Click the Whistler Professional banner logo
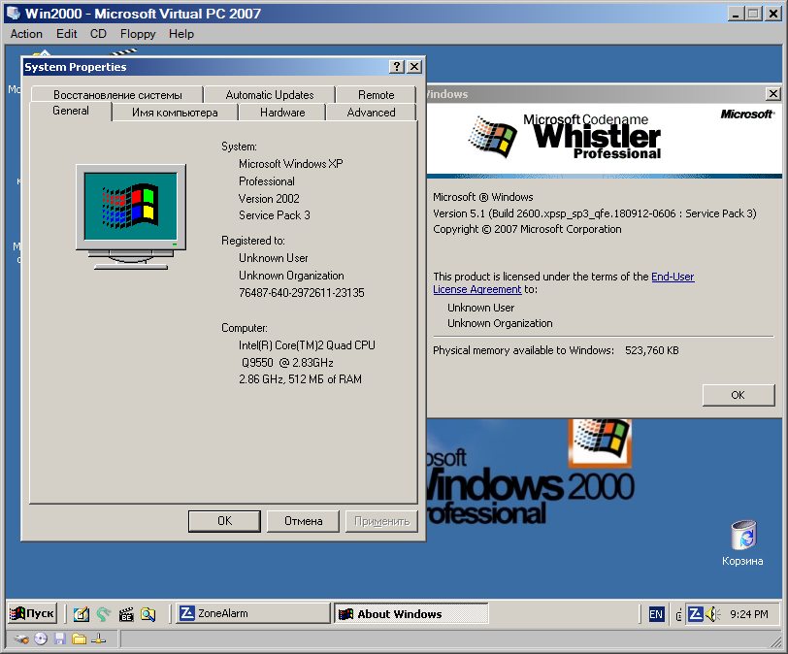788x654 pixels. pos(566,136)
